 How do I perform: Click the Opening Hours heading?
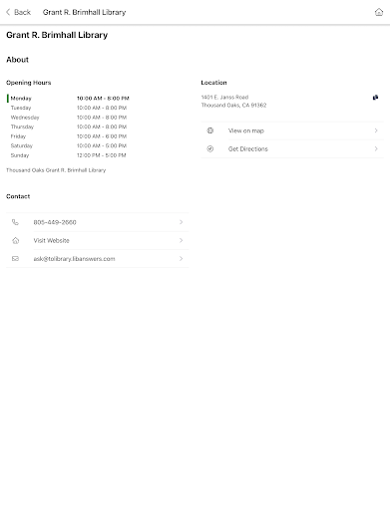29,83
